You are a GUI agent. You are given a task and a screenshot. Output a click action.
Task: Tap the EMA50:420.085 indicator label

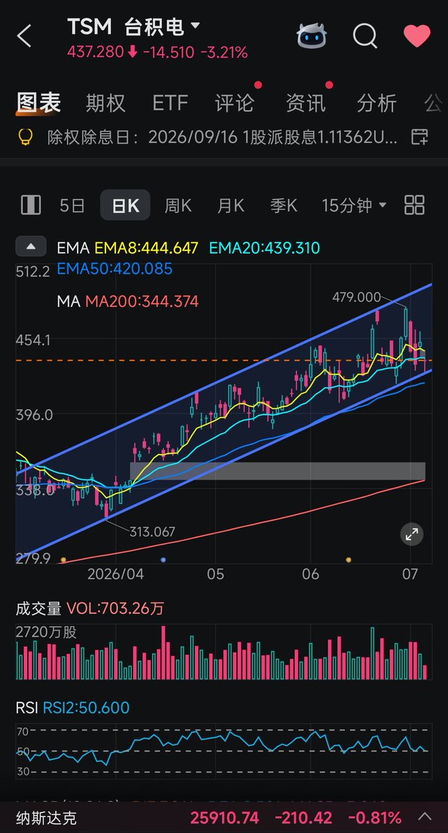click(x=115, y=268)
